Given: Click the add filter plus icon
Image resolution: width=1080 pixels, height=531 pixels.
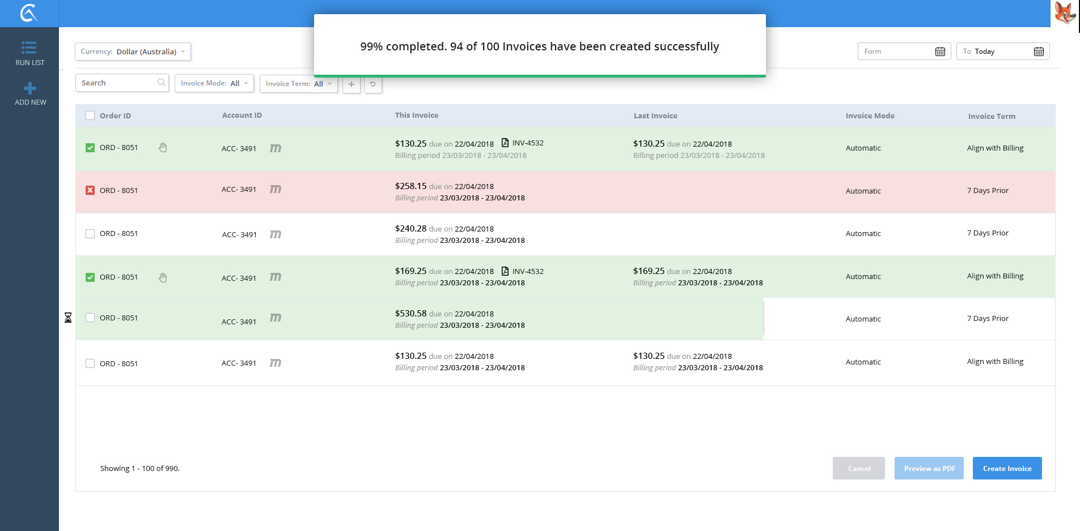Looking at the screenshot, I should pos(351,84).
